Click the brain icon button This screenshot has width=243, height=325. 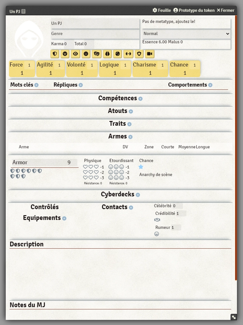107,54
